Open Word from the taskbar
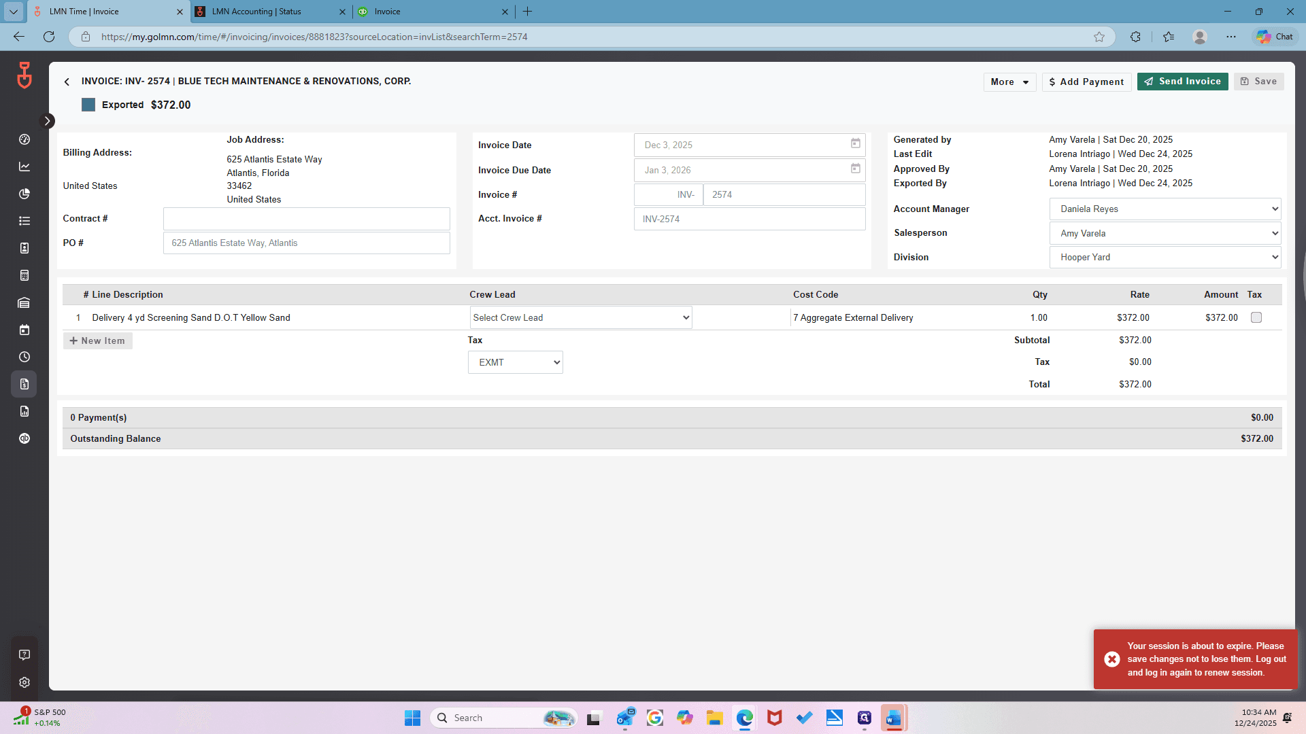The image size is (1306, 734). tap(894, 718)
